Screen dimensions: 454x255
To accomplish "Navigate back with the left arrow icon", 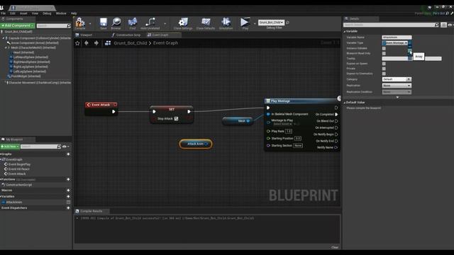I will pyautogui.click(x=87, y=43).
